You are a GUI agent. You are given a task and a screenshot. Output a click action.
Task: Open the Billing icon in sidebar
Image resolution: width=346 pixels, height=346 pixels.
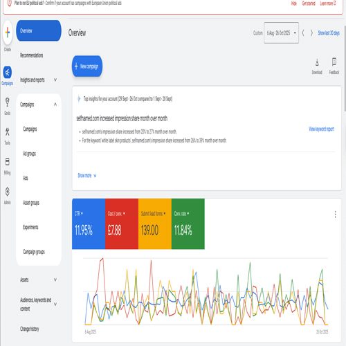click(8, 162)
